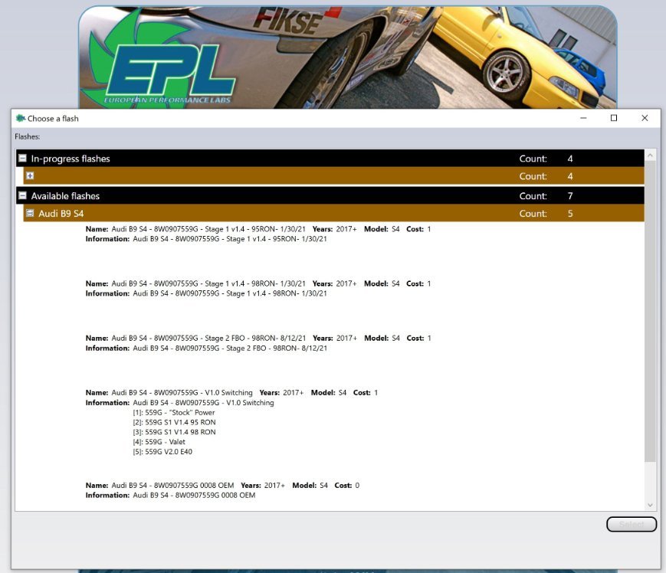Minimize the Choose a flash window
The image size is (666, 573).
pyautogui.click(x=583, y=118)
